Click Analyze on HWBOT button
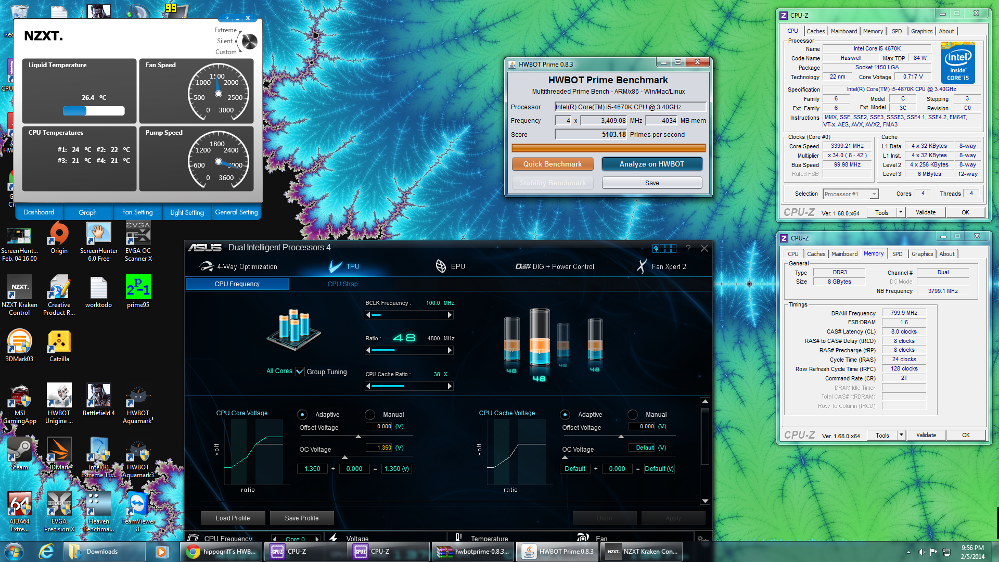 click(x=651, y=164)
